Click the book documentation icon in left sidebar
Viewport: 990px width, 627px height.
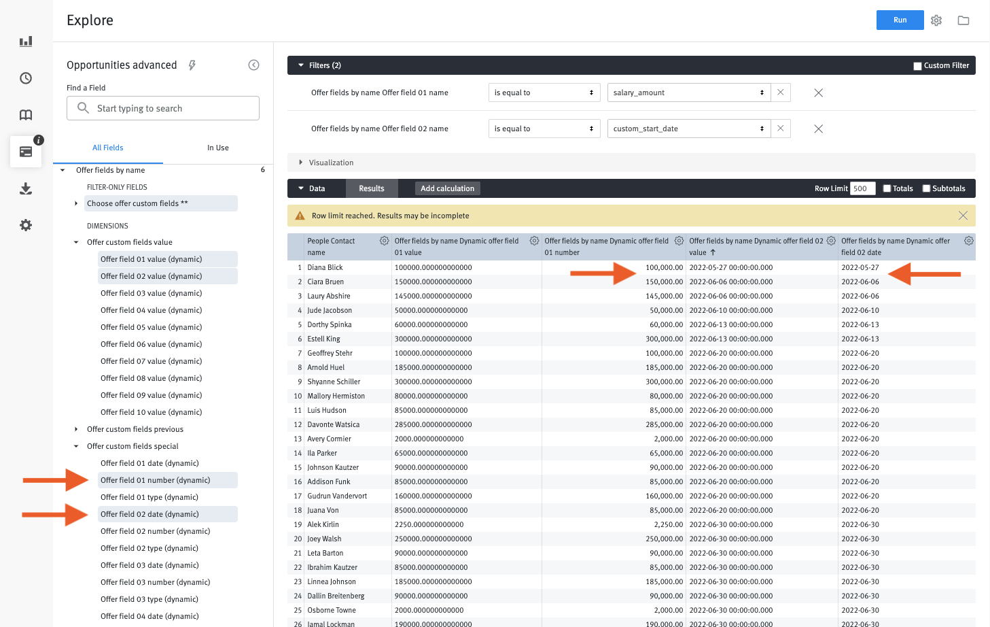tap(25, 115)
